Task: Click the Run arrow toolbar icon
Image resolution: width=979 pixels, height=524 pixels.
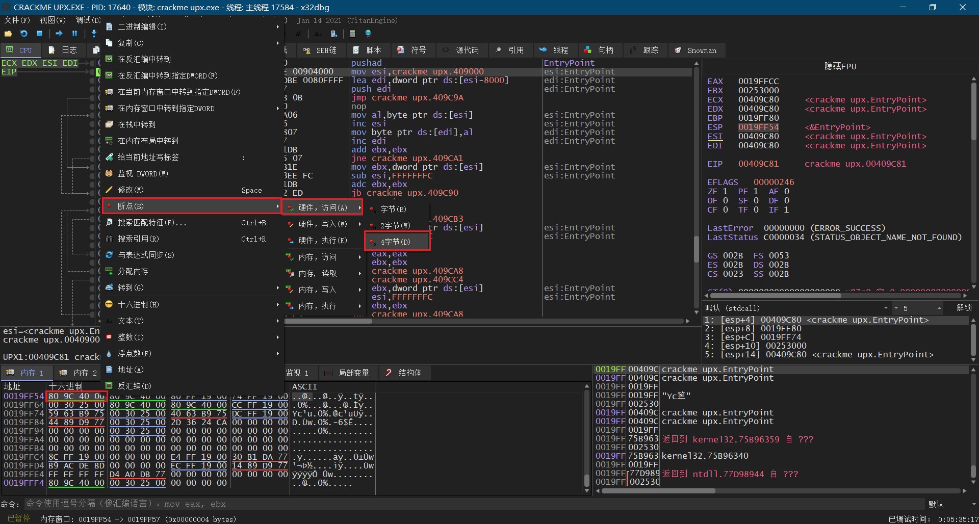Action: [x=59, y=34]
